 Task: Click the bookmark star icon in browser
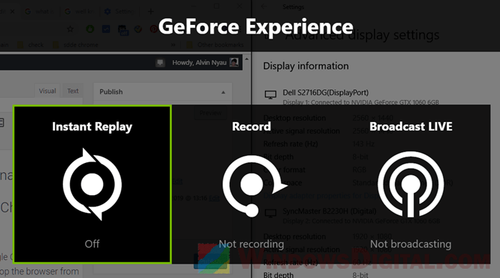(70, 29)
